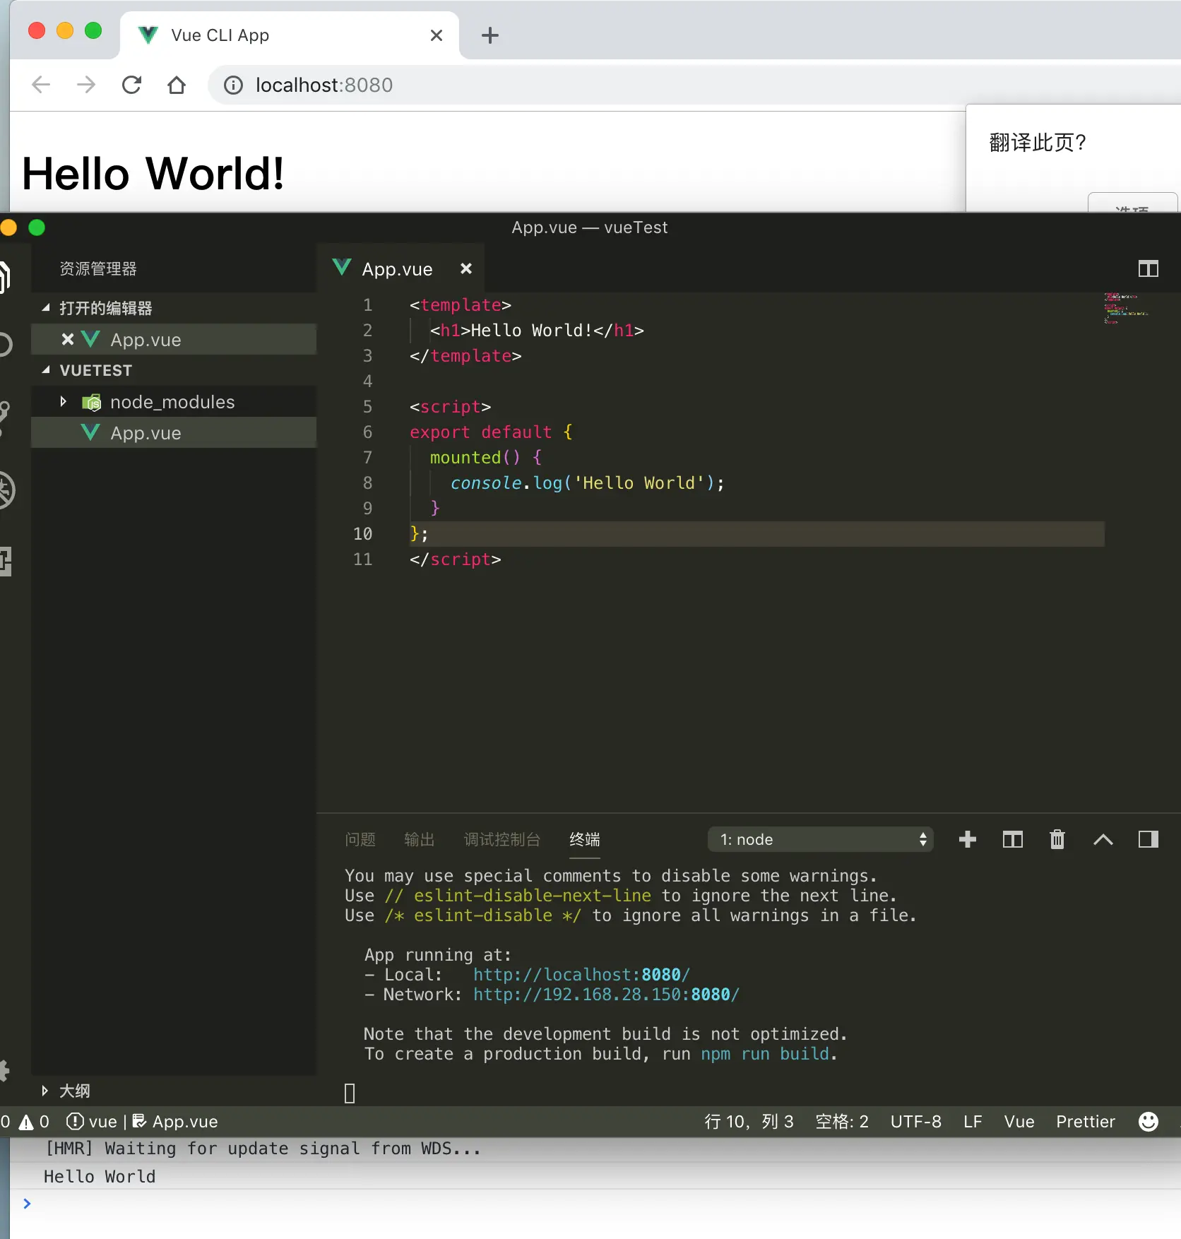Open the 192.168.28.150:8080 network link
The height and width of the screenshot is (1239, 1181).
[x=606, y=995]
